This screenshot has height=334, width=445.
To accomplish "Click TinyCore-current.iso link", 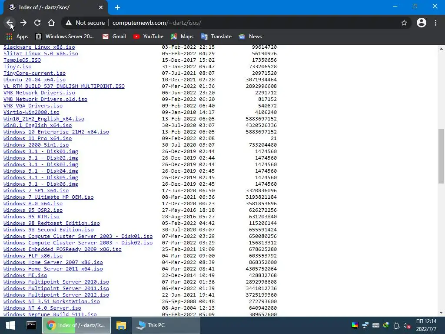I will [34, 73].
